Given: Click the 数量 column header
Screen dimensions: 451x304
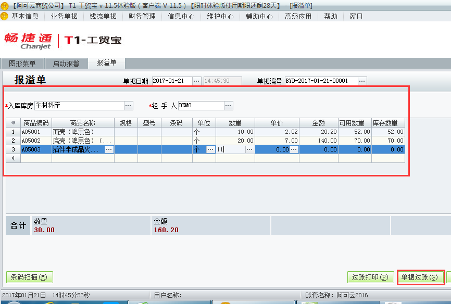Looking at the screenshot, I should tap(235, 123).
